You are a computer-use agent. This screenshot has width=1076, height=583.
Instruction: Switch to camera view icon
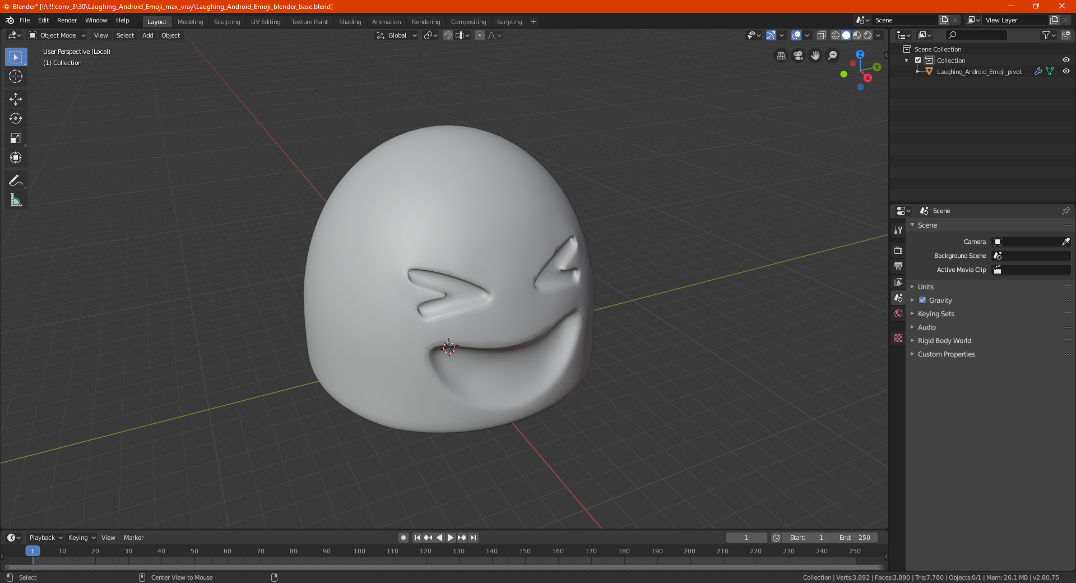point(798,55)
